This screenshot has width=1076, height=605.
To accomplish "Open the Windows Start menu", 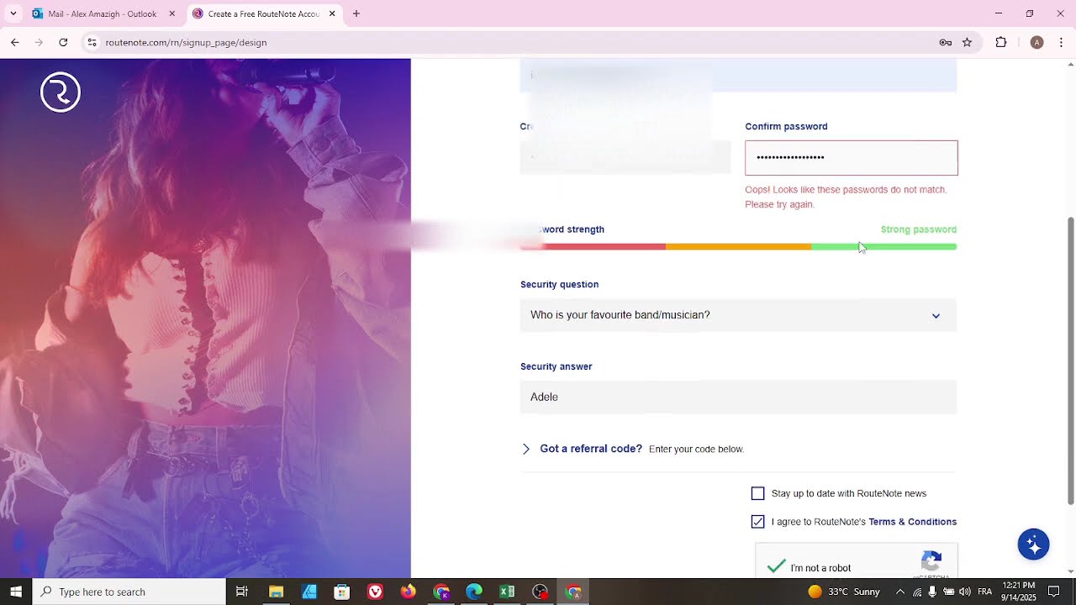I will [16, 592].
